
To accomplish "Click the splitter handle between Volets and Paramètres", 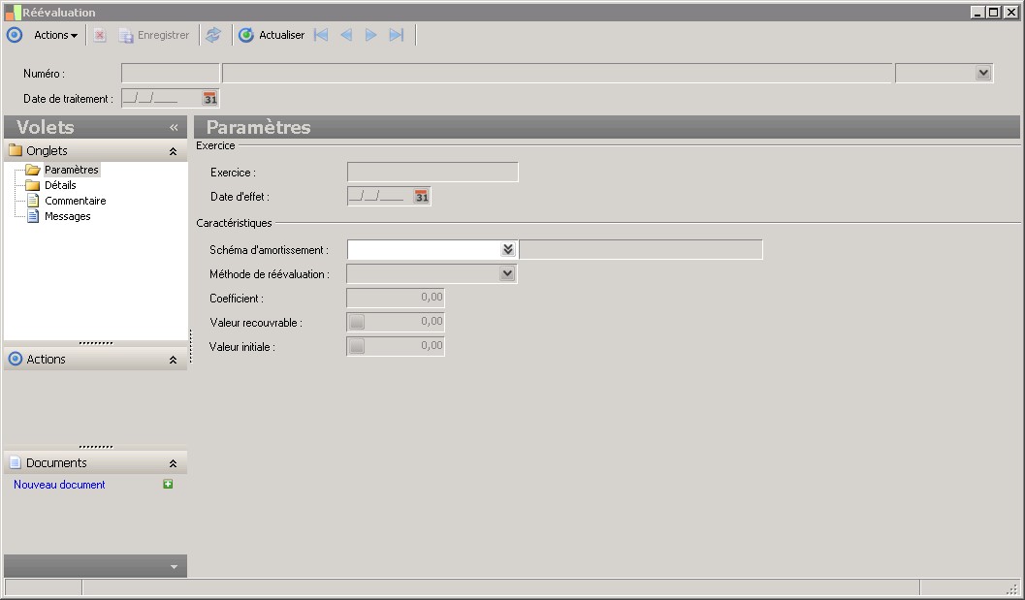I will coord(191,346).
